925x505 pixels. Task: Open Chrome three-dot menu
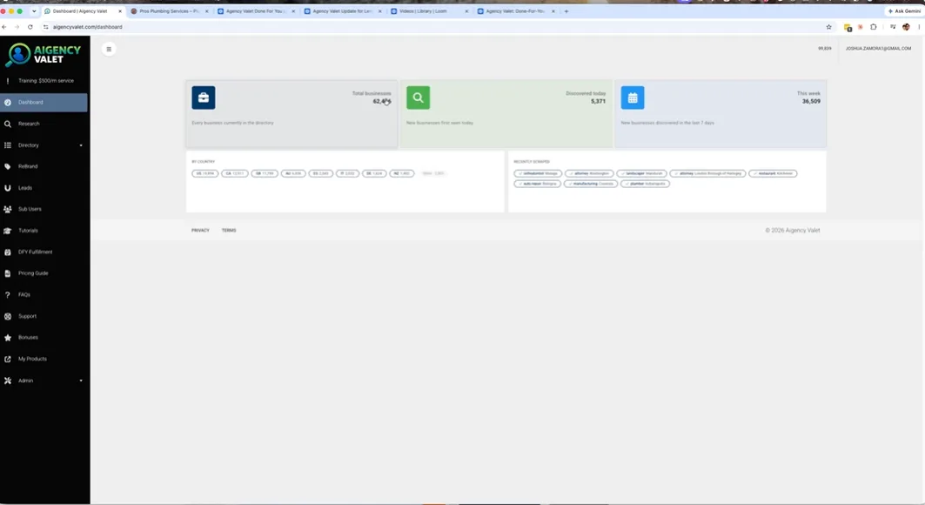(919, 27)
